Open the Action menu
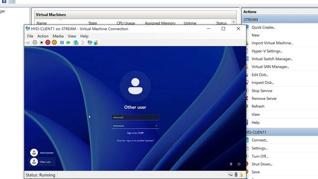Screen dimensions: 318x179 pos(43,36)
